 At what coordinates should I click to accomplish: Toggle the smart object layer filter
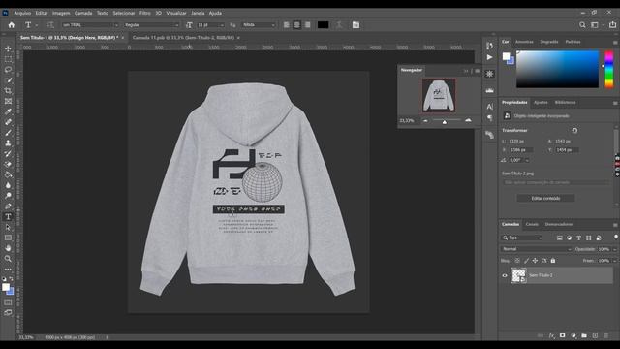[599, 238]
